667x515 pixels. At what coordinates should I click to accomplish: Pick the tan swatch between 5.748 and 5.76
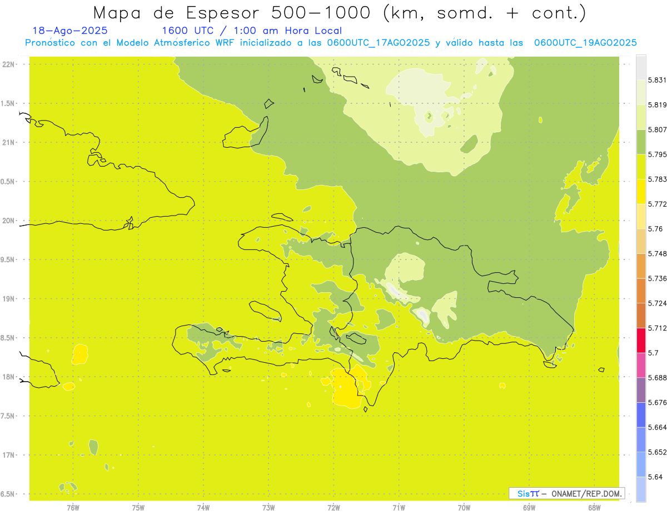[x=641, y=241]
